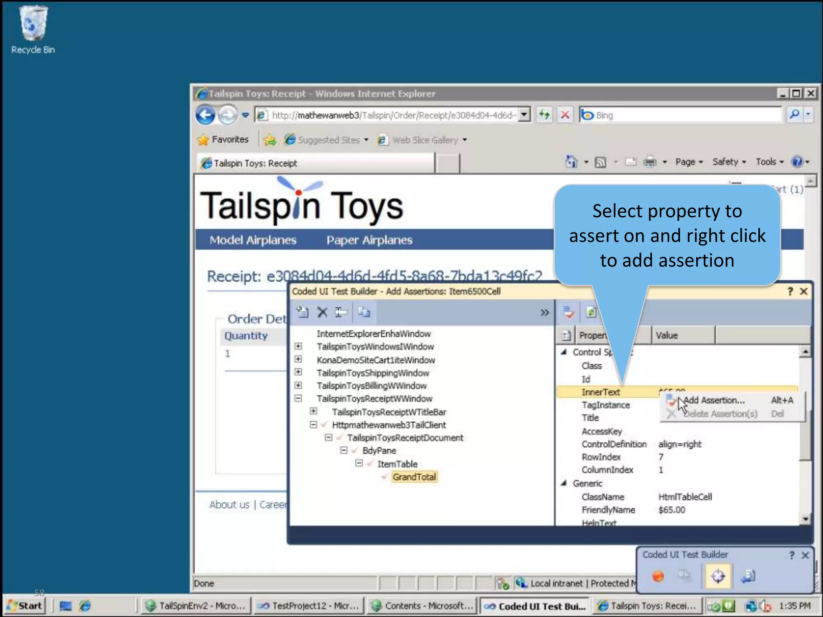This screenshot has height=617, width=823.
Task: Click the Model Airplanes link
Action: (253, 240)
